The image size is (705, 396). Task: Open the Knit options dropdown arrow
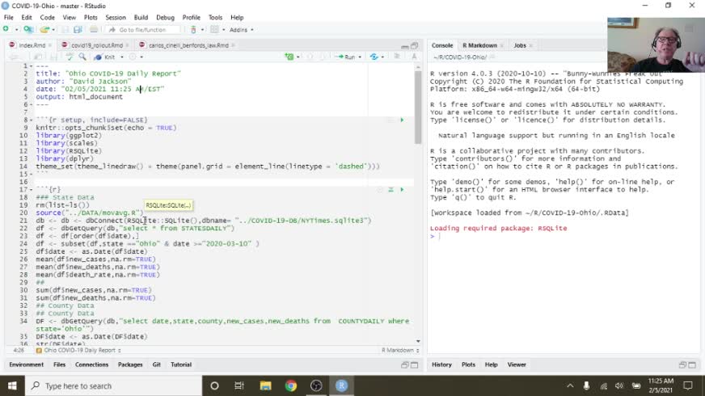pos(122,57)
